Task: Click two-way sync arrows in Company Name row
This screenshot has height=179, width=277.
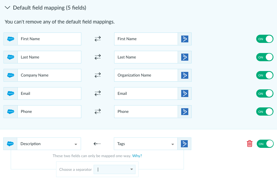Action: 98,75
